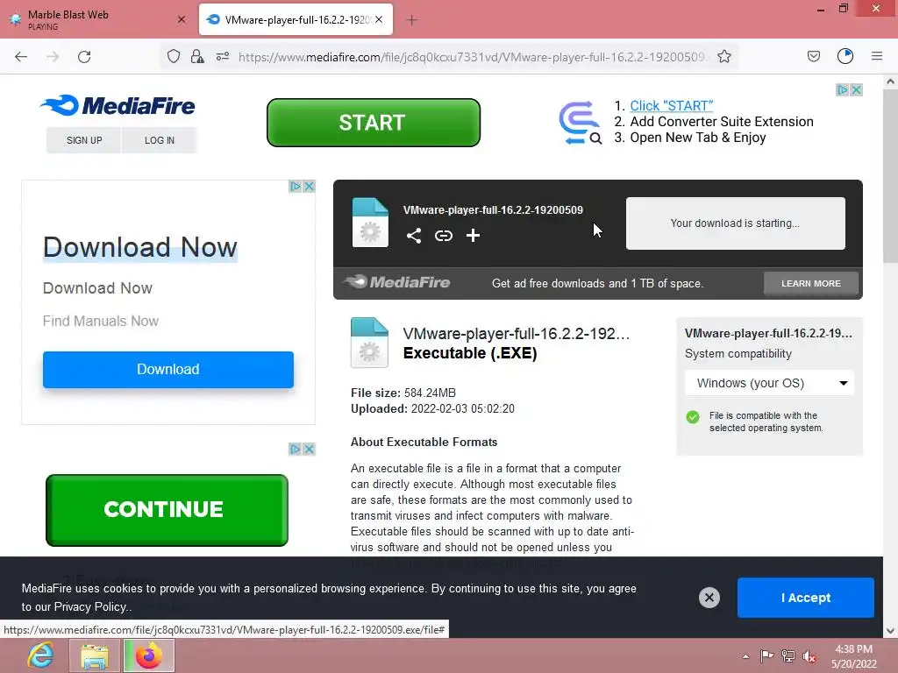This screenshot has height=673, width=898.
Task: Accept cookies with I Accept button
Action: click(805, 598)
